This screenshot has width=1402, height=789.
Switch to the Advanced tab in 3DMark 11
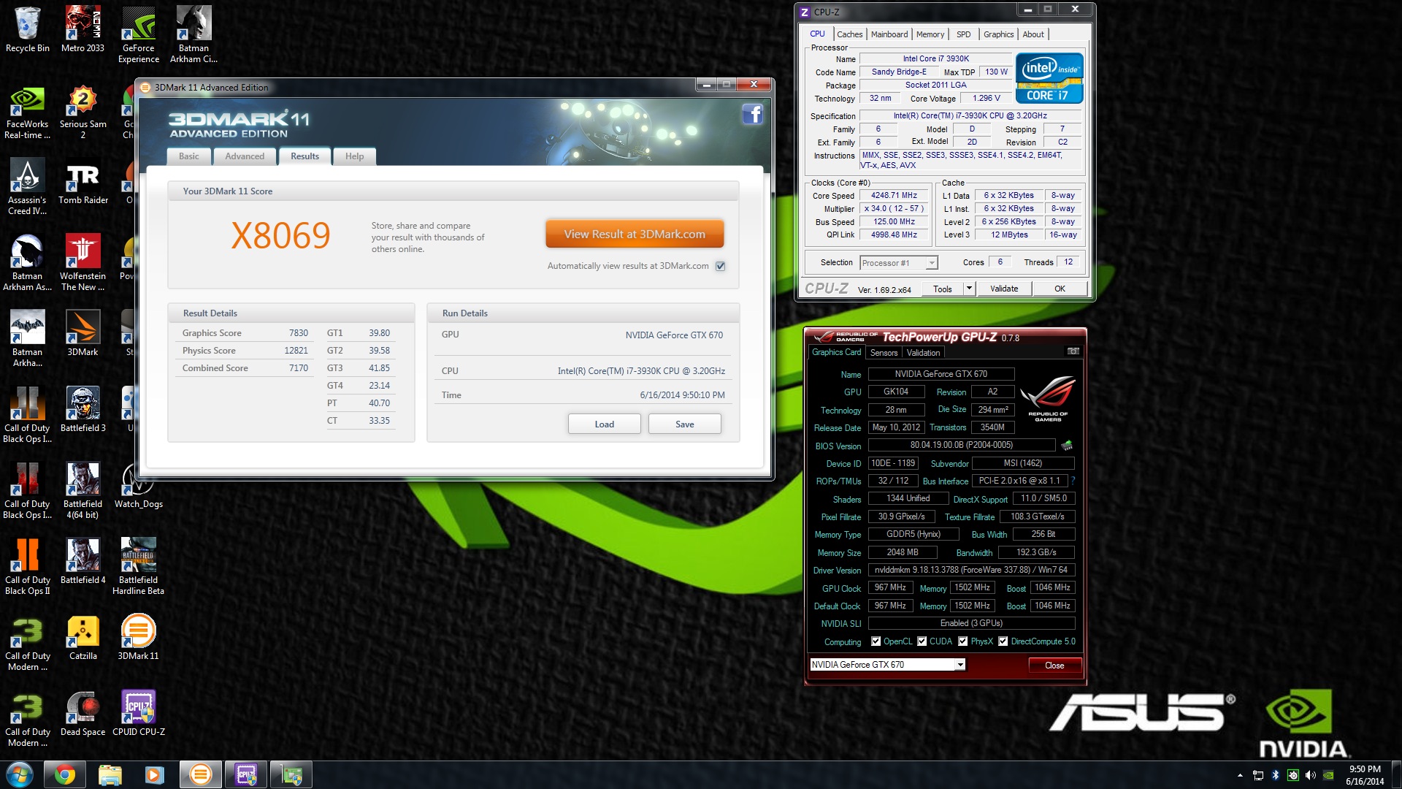(245, 156)
